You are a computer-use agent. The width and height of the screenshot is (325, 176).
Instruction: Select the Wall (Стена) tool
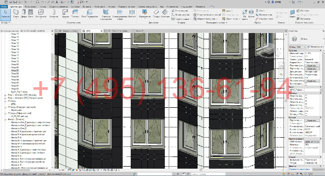(x=16, y=14)
